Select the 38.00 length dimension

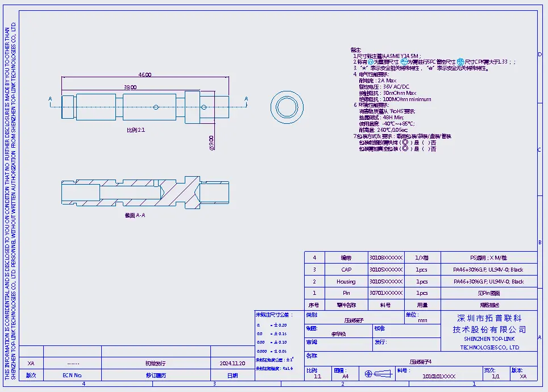130,87
